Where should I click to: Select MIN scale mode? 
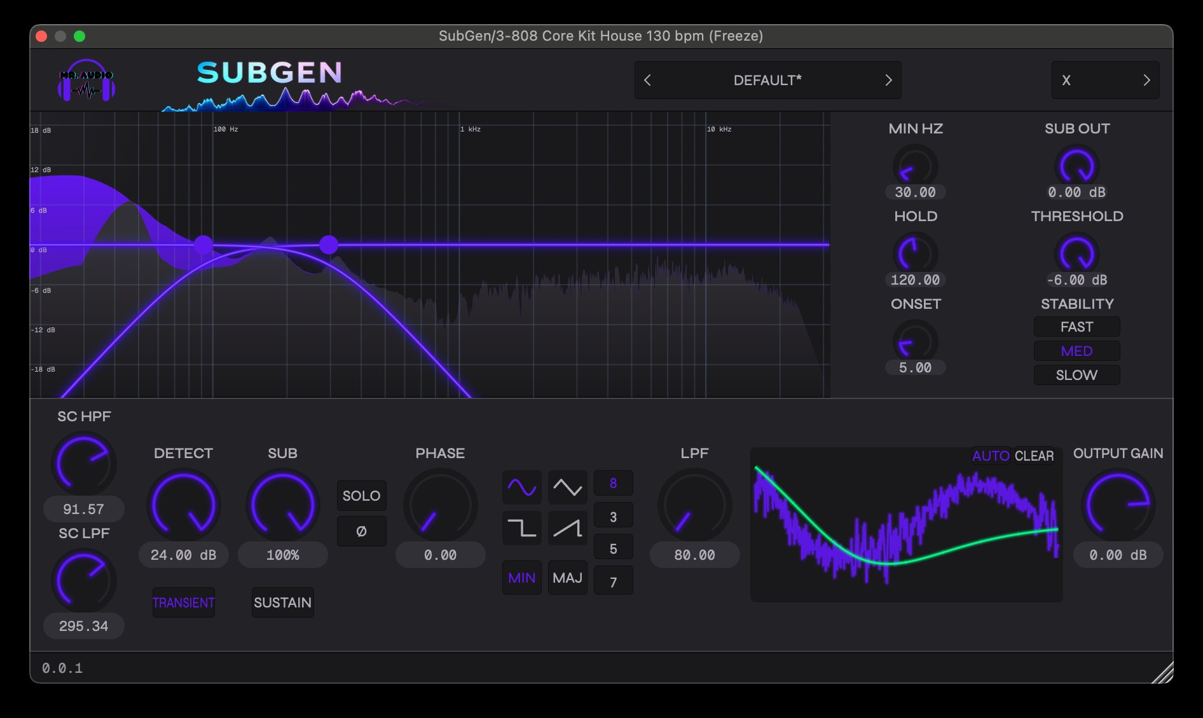(x=521, y=578)
